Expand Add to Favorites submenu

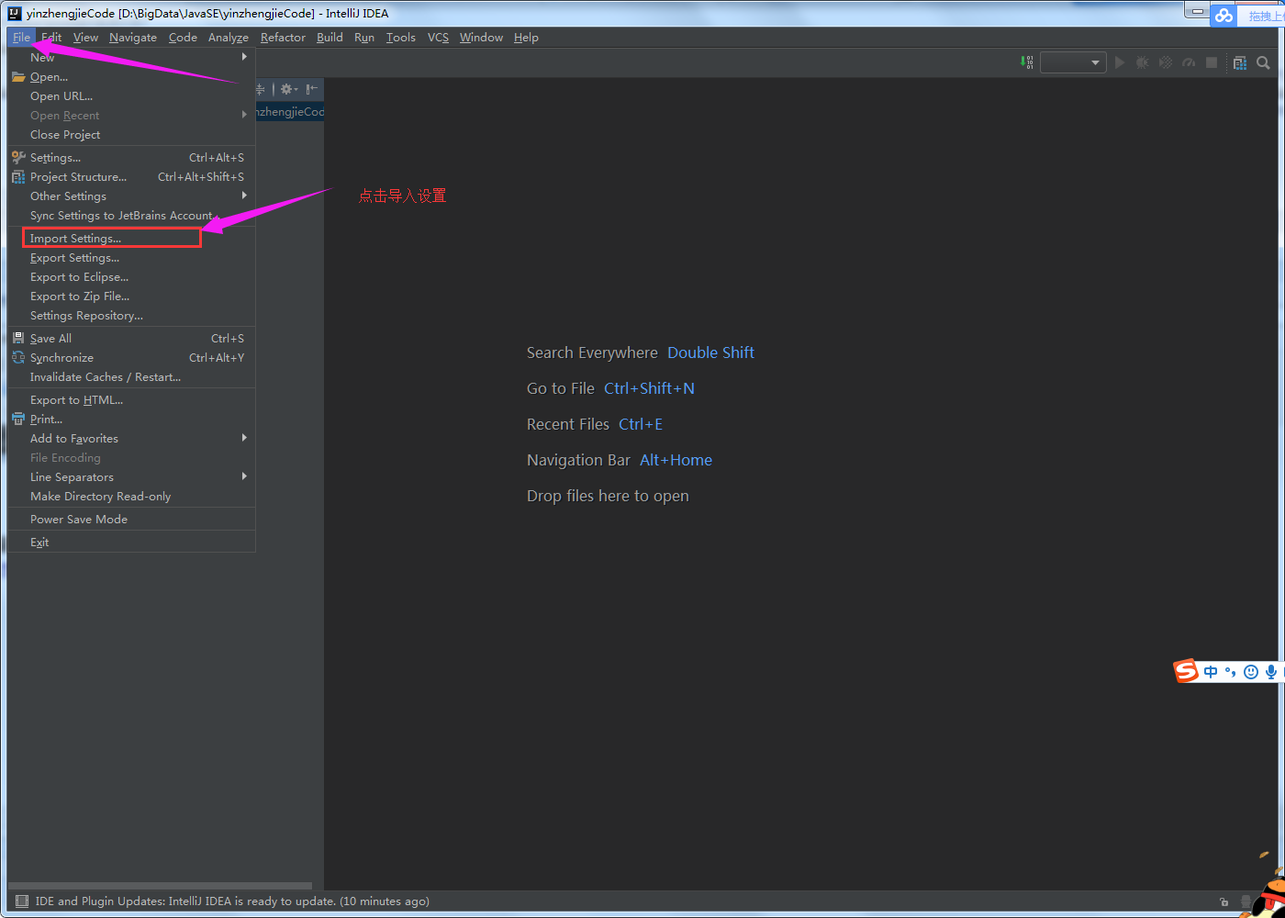[x=131, y=438]
